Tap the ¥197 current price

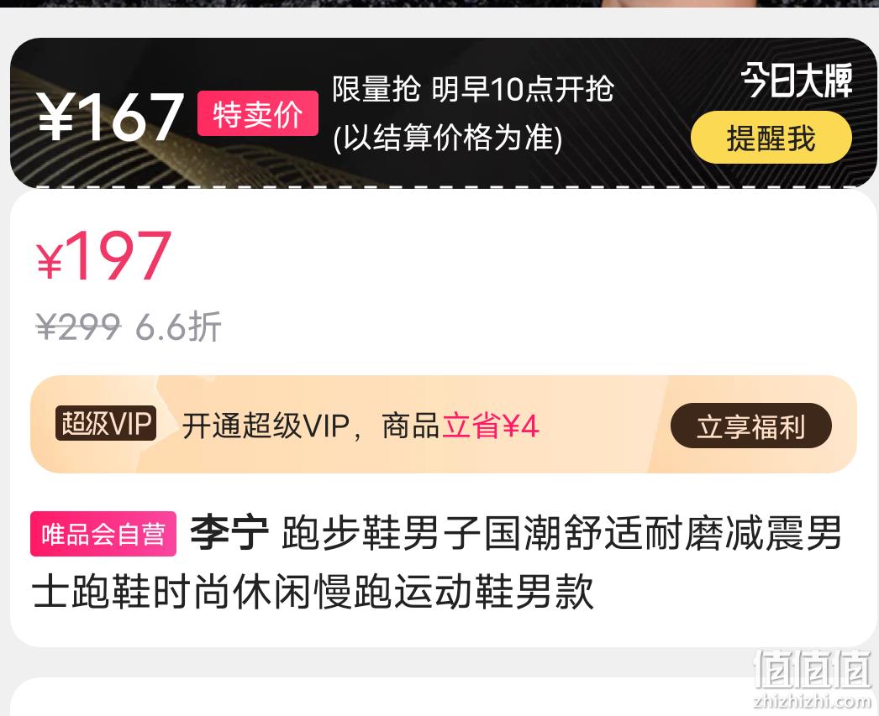click(103, 256)
